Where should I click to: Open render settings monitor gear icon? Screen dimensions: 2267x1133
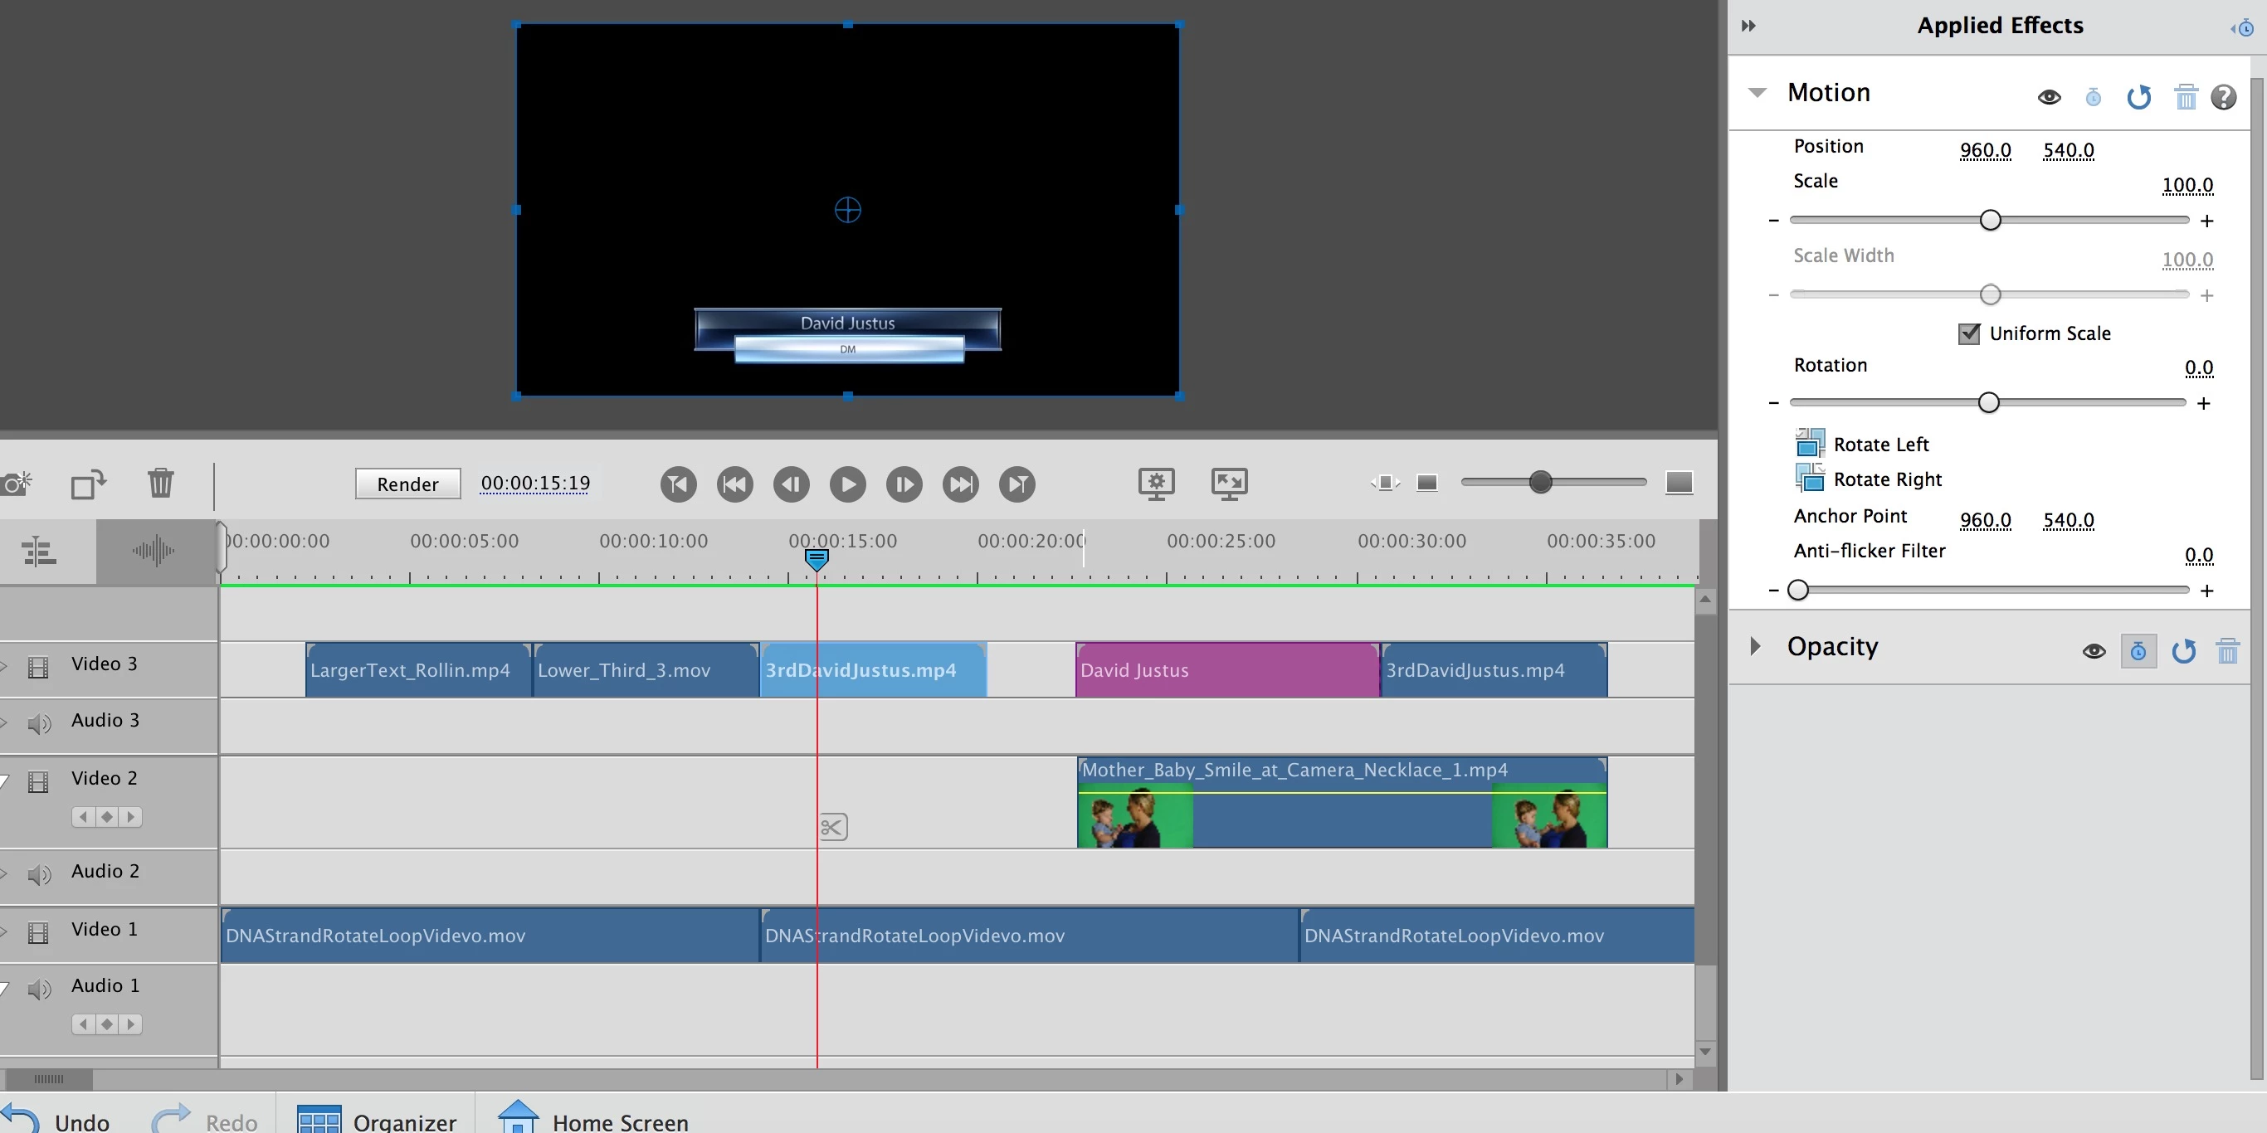(x=1156, y=483)
